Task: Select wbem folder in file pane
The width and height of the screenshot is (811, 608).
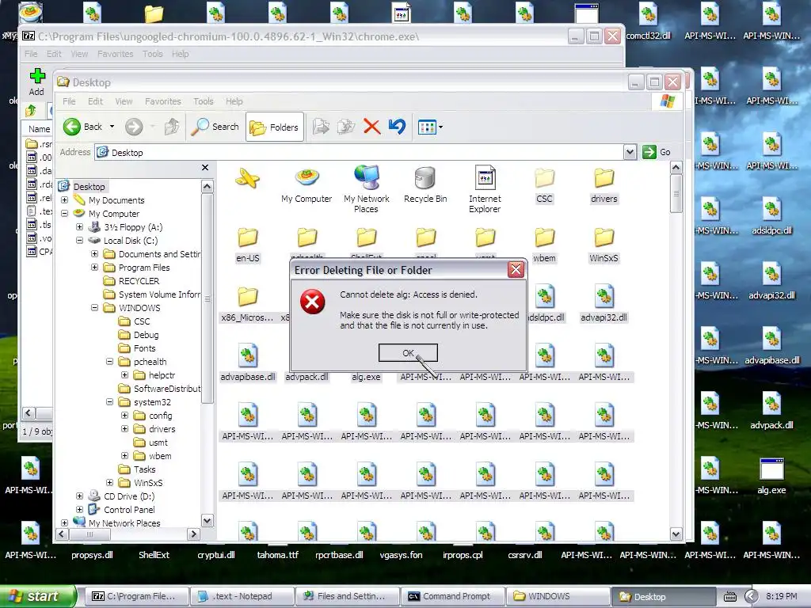Action: [x=544, y=245]
